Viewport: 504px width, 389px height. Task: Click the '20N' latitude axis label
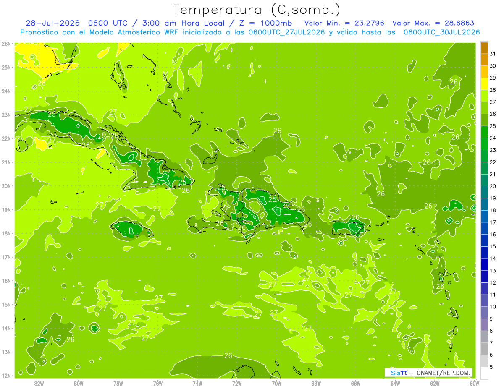click(6, 186)
